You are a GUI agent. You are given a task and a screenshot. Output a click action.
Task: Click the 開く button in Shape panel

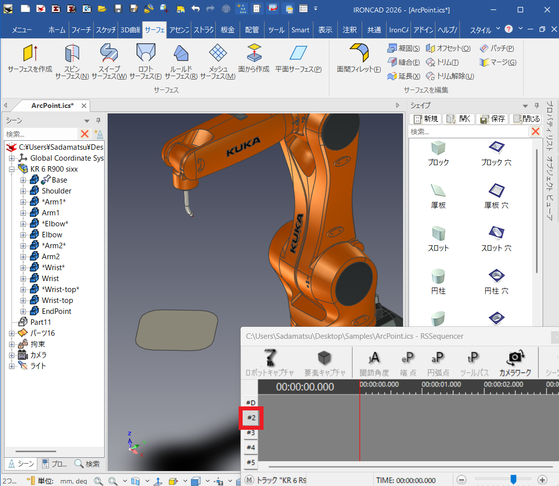[459, 119]
